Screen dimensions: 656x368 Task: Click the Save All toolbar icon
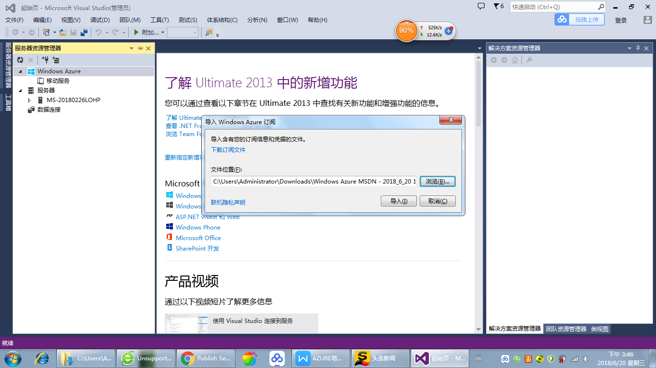click(x=84, y=32)
